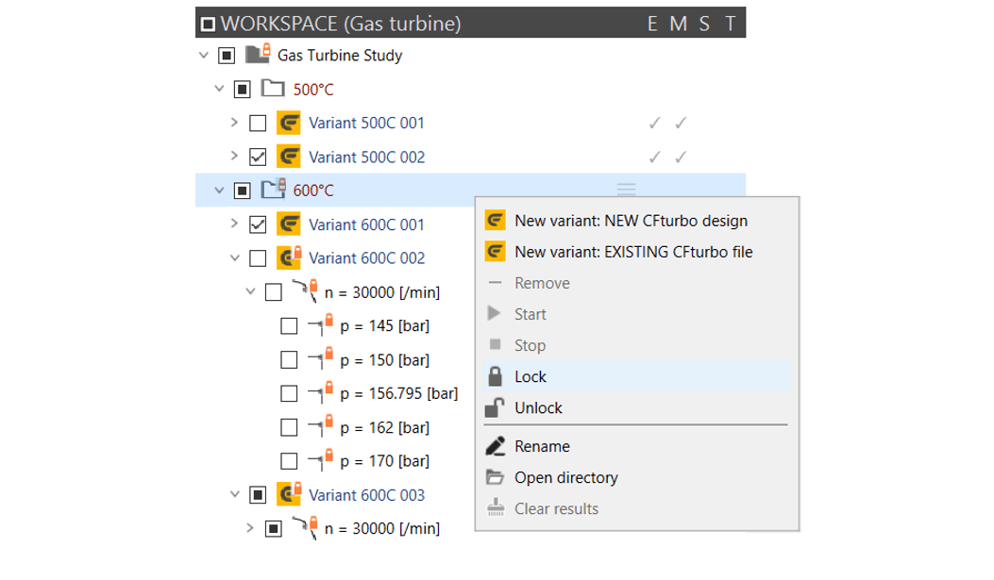The height and width of the screenshot is (580, 994).
Task: Click the Rename pencil icon
Action: 496,446
